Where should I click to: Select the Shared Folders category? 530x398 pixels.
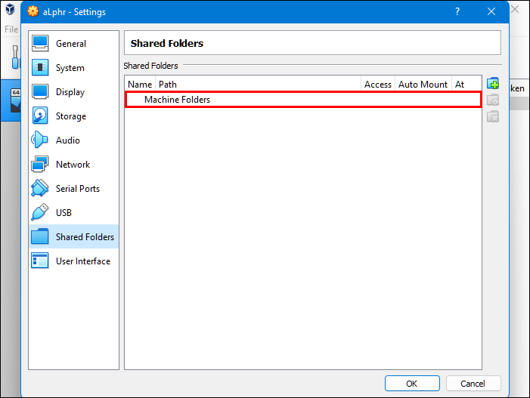click(x=85, y=237)
